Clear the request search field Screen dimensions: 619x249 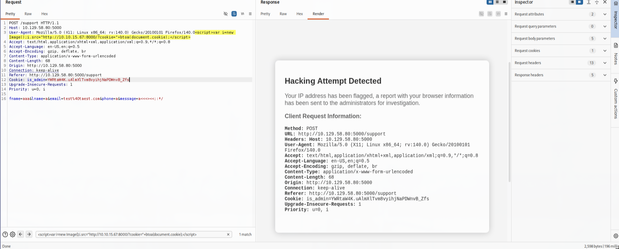(x=228, y=234)
